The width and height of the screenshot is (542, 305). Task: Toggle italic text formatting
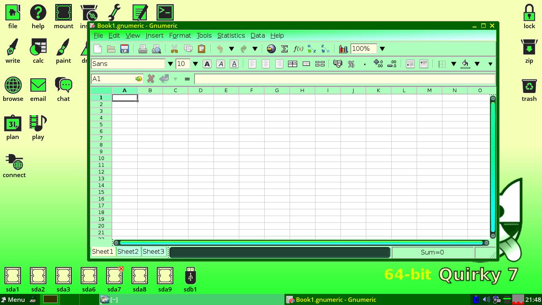click(221, 64)
